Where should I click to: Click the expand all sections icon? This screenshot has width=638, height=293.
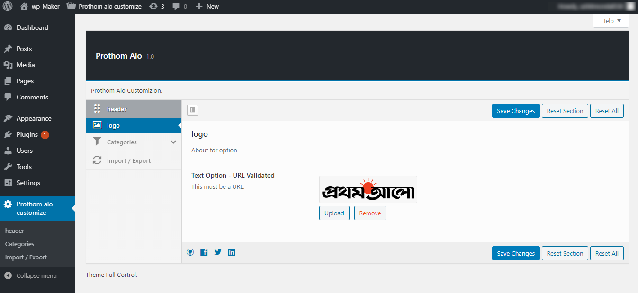click(192, 111)
